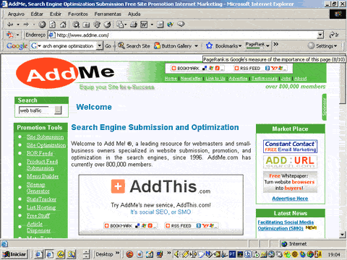This screenshot has height=260, width=347.
Task: Click the Stop loading toolbar icon
Action: (x=42, y=25)
